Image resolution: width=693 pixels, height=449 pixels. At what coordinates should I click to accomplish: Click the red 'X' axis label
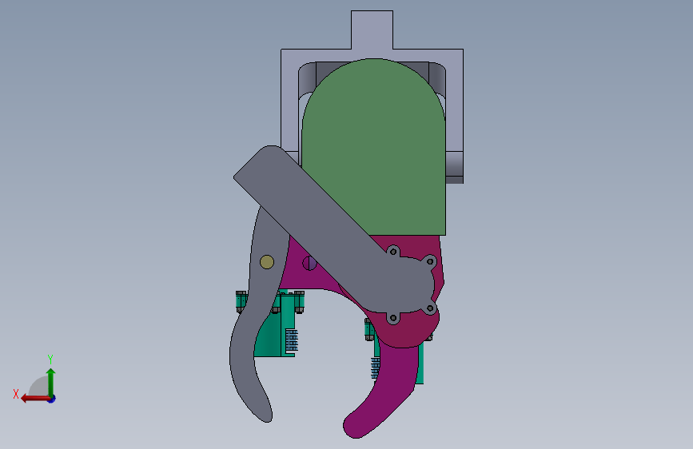tap(16, 394)
